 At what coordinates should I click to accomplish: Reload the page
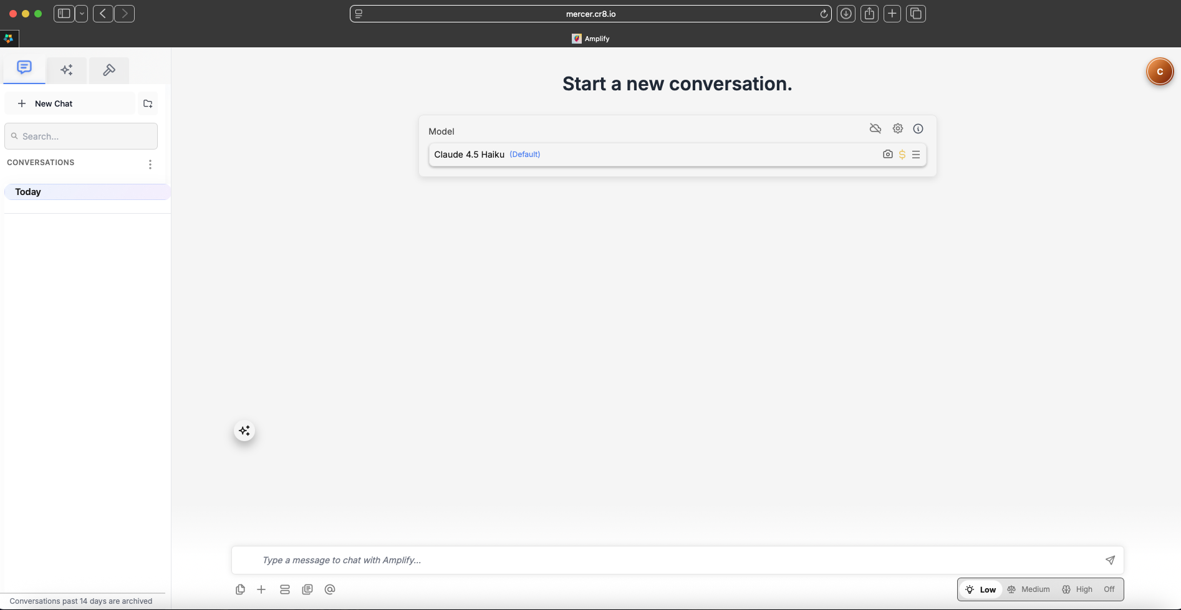click(824, 14)
